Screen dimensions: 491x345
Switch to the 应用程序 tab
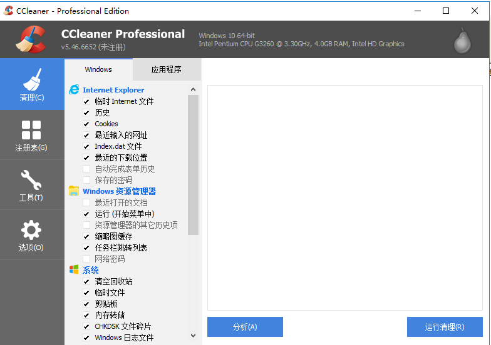tap(167, 69)
